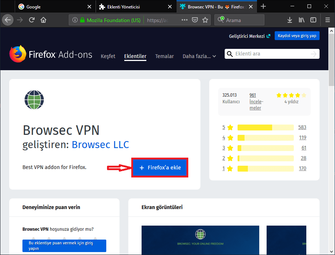Click the search engine icon in Arama box
The width and height of the screenshot is (335, 255).
pos(221,19)
